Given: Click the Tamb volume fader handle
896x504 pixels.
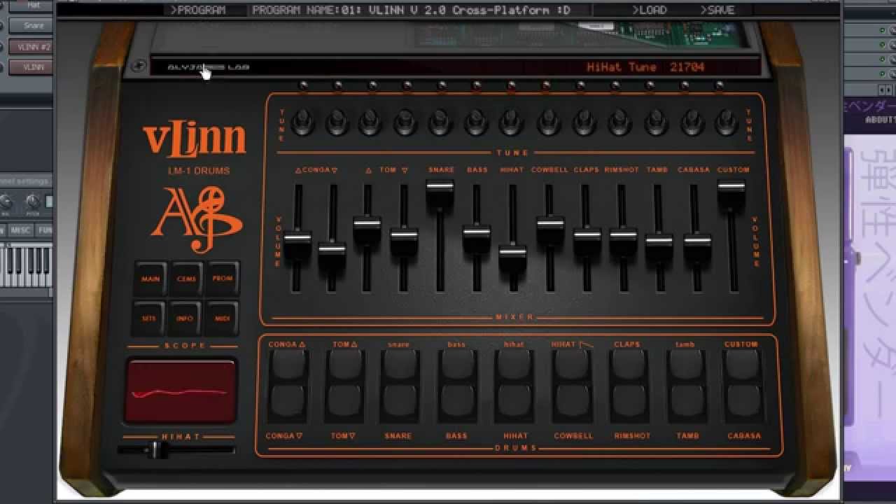Looking at the screenshot, I should pos(659,241).
